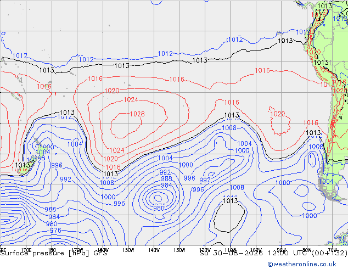Click the 1024 label just above 1028
The image size is (348, 269).
tap(131, 100)
